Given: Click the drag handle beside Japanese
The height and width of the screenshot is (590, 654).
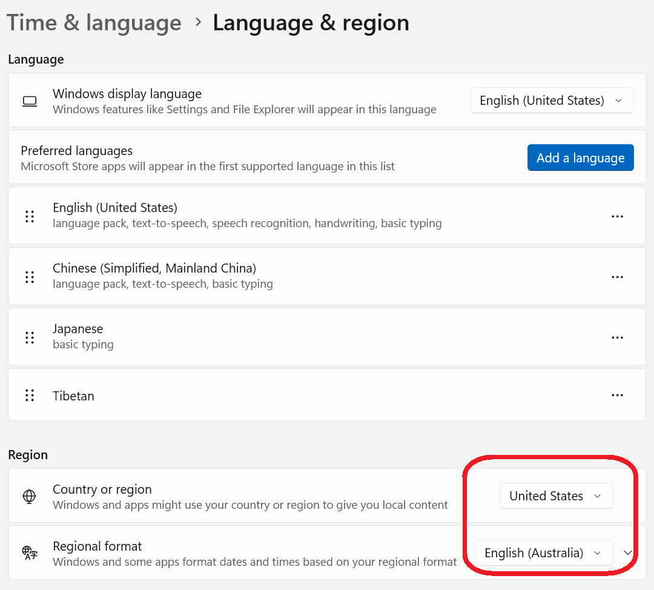Looking at the screenshot, I should [x=30, y=337].
